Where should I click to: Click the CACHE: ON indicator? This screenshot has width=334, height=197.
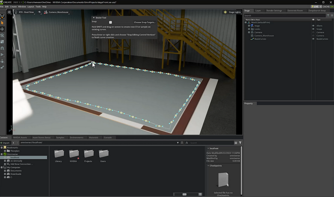[328, 7]
